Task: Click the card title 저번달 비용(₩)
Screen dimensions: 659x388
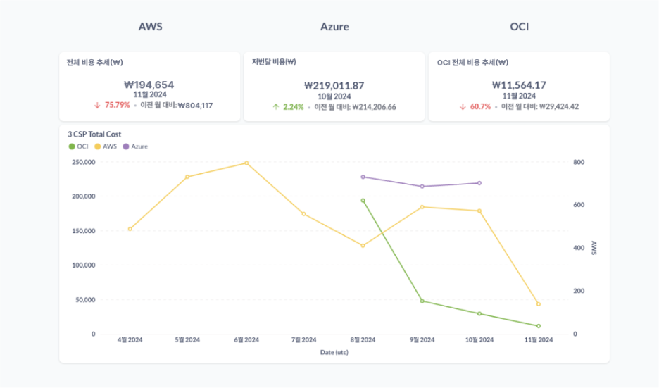Action: coord(274,62)
